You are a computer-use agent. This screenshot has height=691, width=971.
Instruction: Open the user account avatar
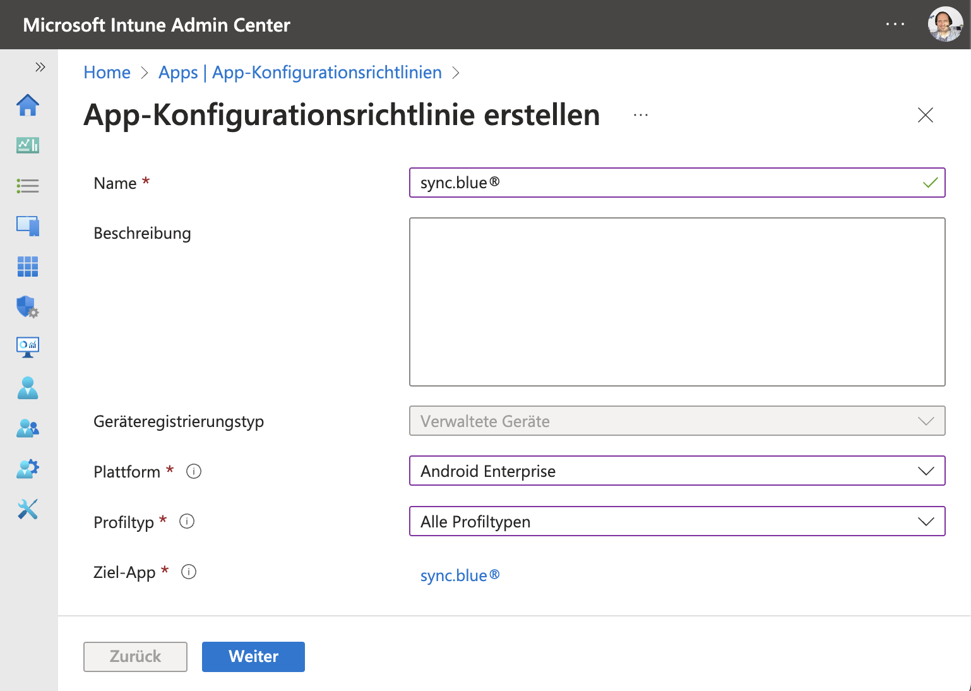coord(945,25)
